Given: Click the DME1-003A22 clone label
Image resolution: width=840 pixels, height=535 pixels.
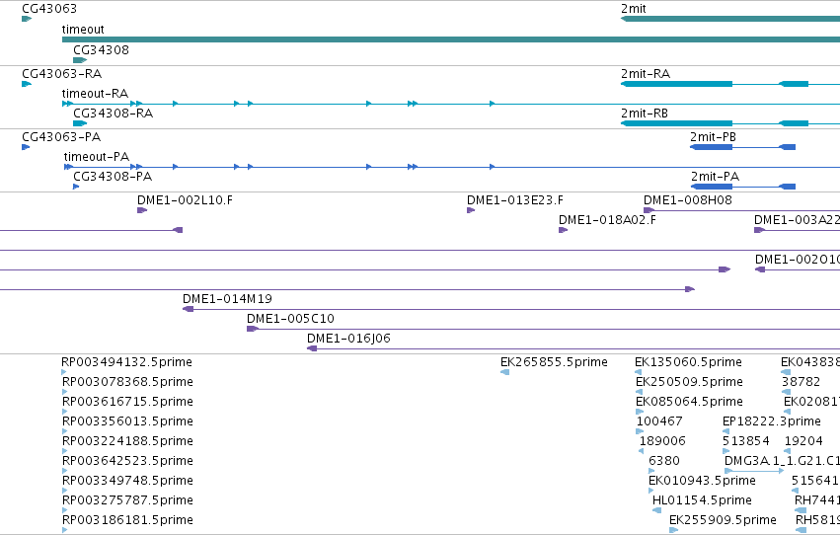Looking at the screenshot, I should (x=798, y=220).
